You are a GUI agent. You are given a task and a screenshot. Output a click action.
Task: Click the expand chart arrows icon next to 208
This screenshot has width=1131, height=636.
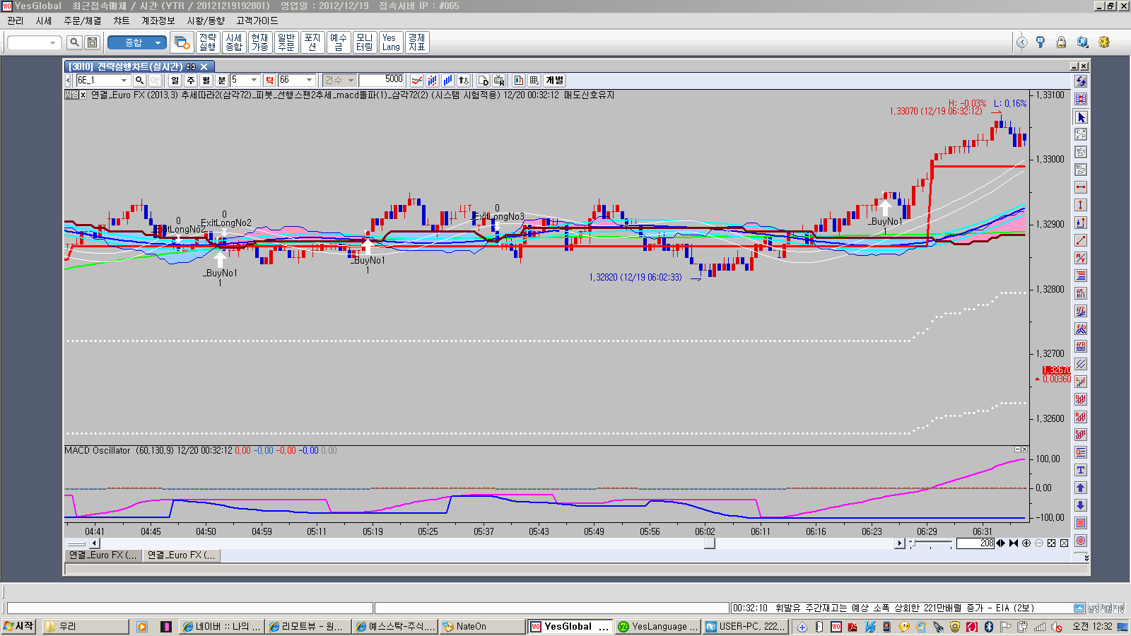pyautogui.click(x=1001, y=543)
